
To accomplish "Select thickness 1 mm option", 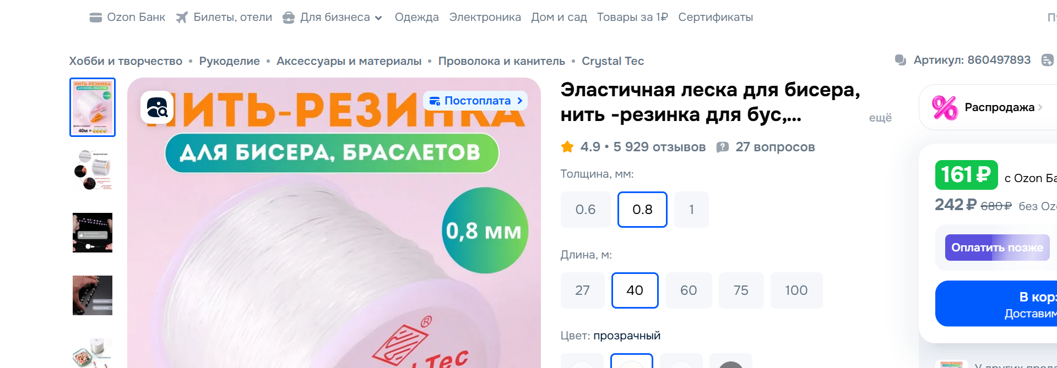I will click(691, 210).
